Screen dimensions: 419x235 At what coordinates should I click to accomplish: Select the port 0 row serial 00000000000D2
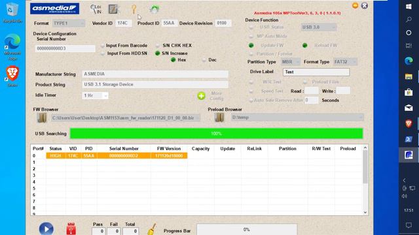click(117, 155)
